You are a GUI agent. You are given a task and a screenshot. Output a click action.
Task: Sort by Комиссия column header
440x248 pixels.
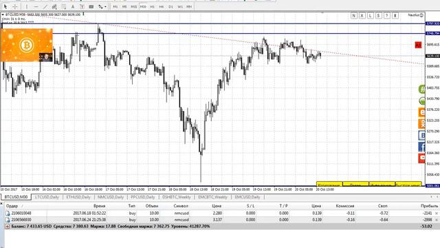345,206
